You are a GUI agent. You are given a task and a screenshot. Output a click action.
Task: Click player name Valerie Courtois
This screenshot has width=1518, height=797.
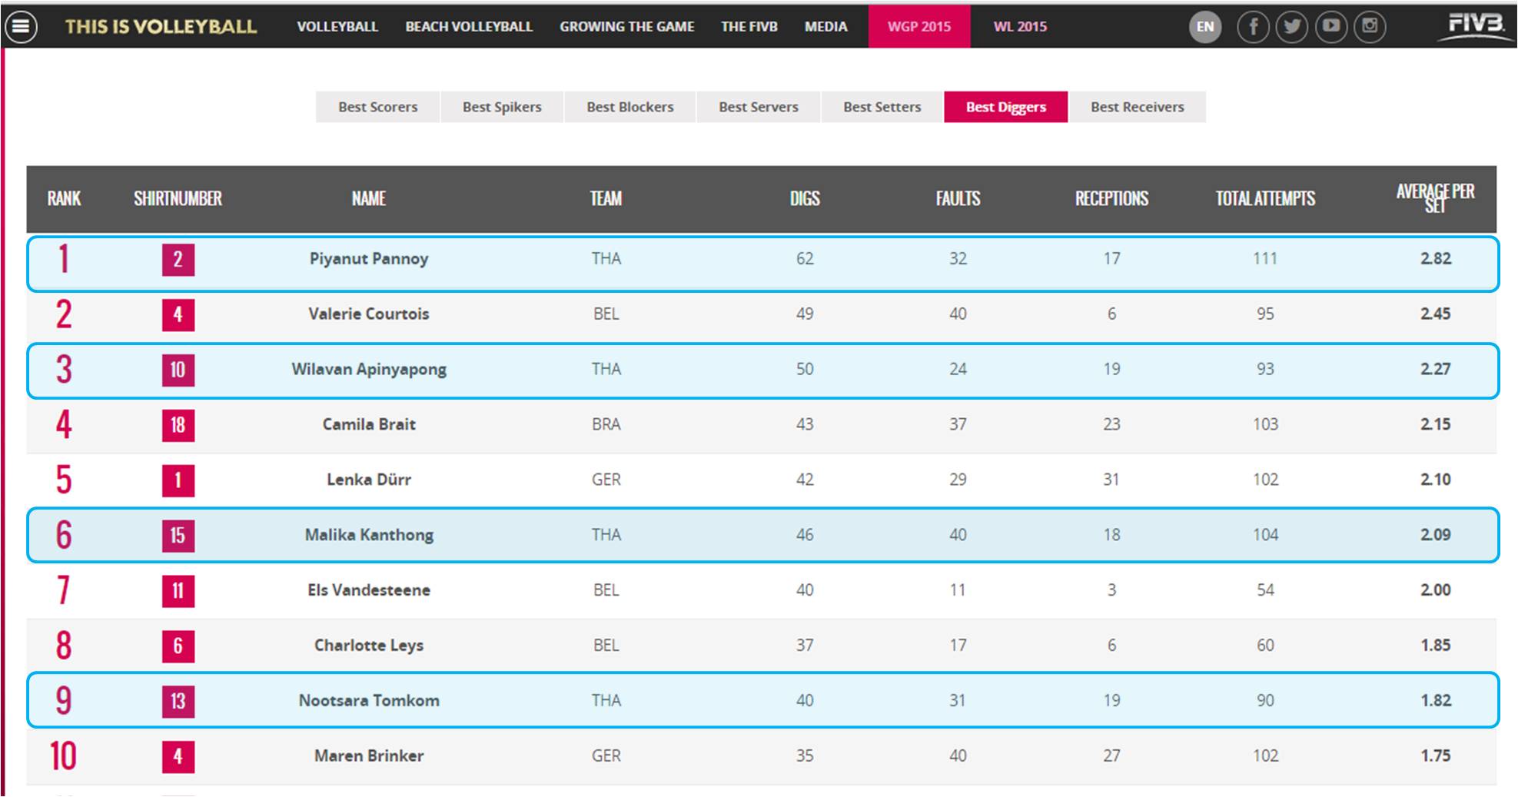pos(368,314)
